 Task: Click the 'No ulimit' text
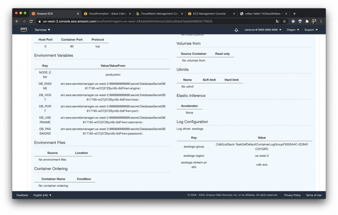pyautogui.click(x=187, y=87)
